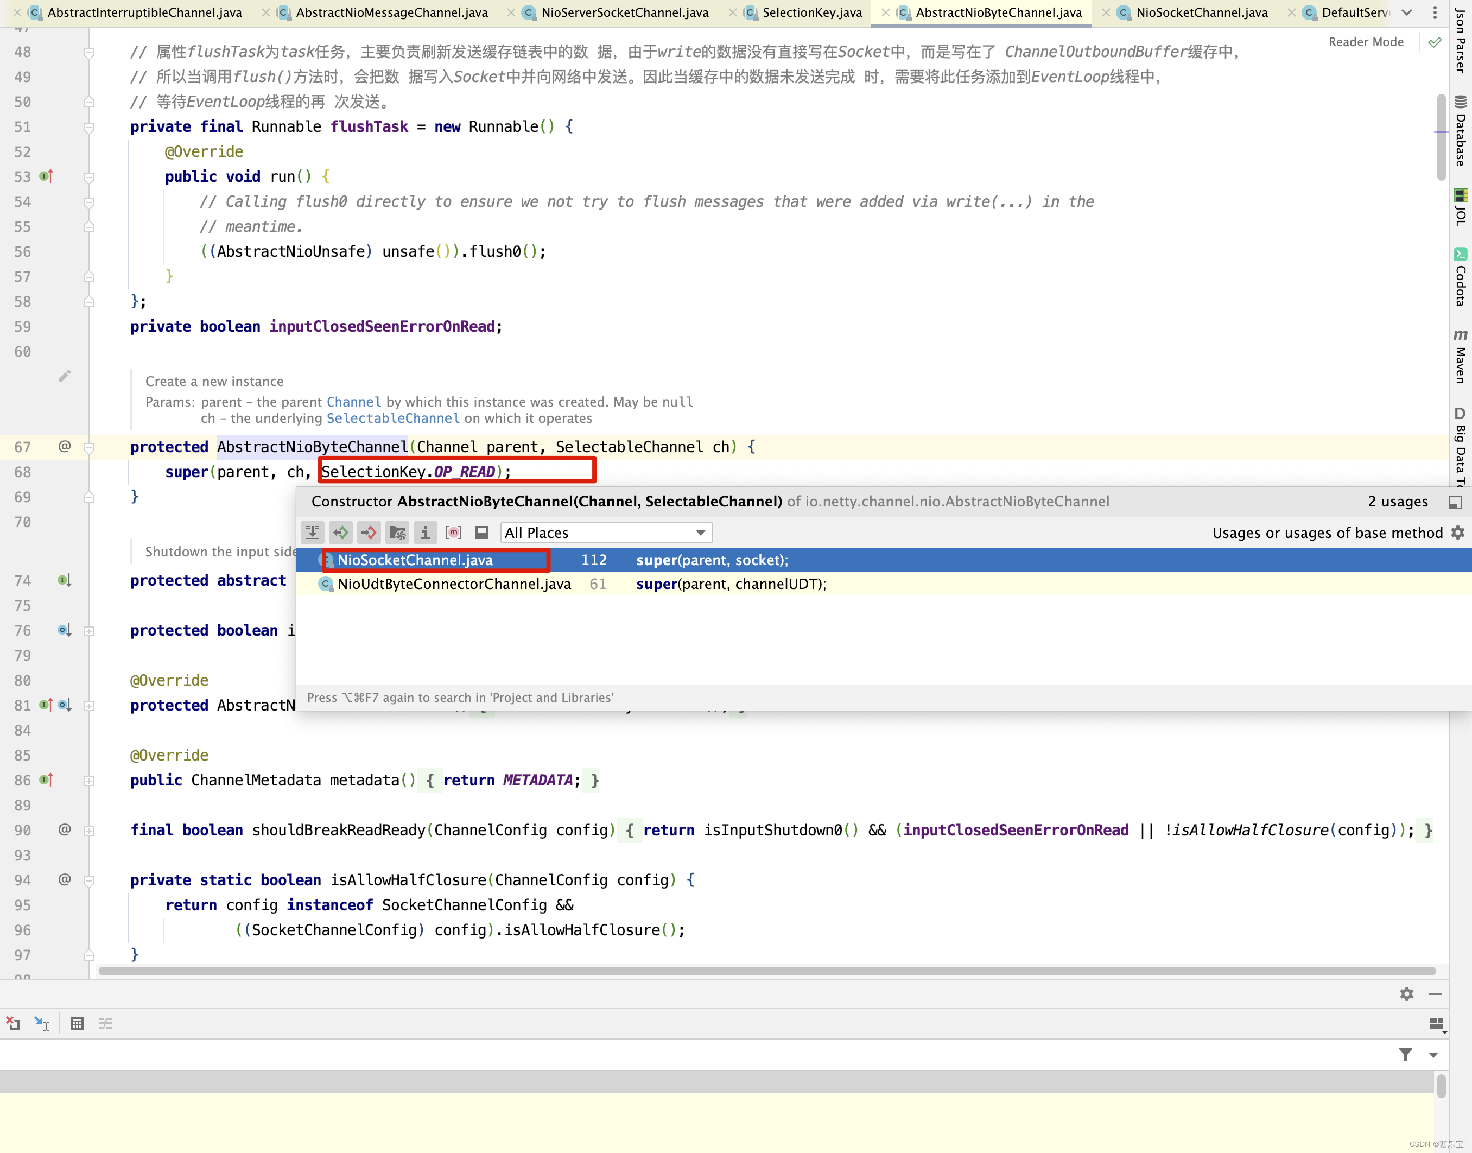Image resolution: width=1472 pixels, height=1153 pixels.
Task: Click the override gutter icon at line 53
Action: pos(46,176)
